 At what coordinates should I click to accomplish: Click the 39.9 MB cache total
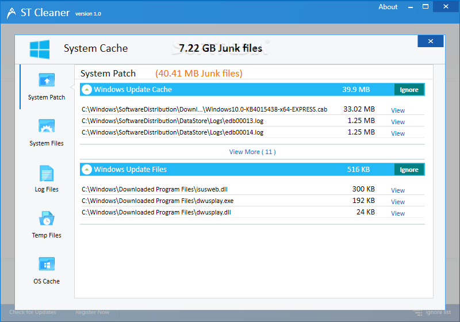point(356,90)
